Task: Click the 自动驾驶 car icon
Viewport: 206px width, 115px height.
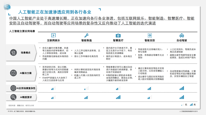Action: tap(182, 35)
